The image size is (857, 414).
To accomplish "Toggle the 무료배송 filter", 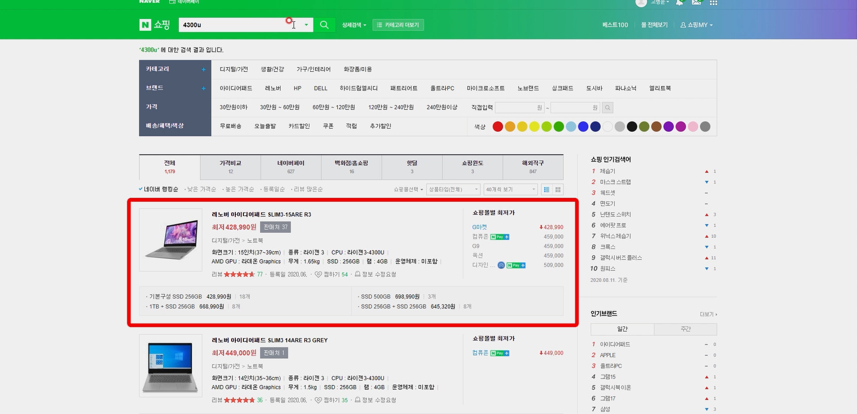I will [x=231, y=126].
